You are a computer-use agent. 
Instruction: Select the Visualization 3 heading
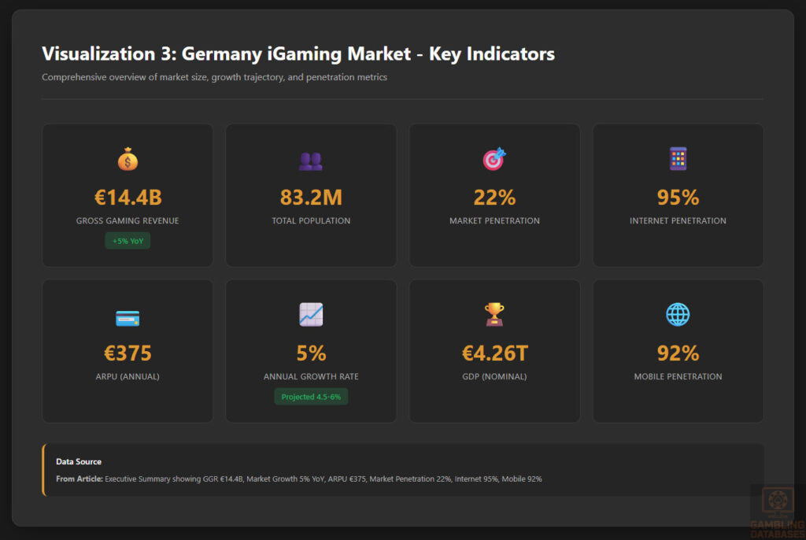coord(298,54)
